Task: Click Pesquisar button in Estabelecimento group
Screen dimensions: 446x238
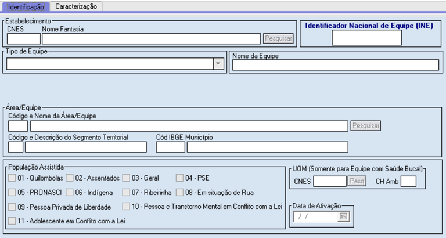Action: (x=278, y=39)
